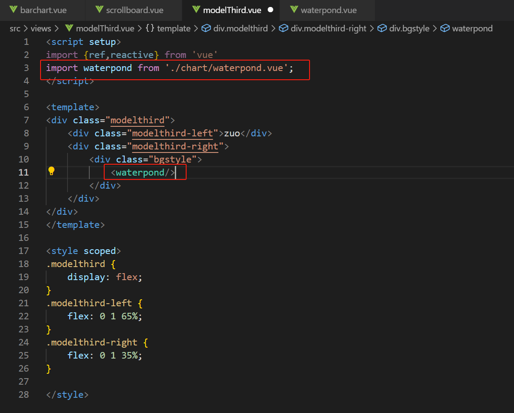This screenshot has height=413, width=514.
Task: Open src breadcrumb segment
Action: (x=15, y=29)
